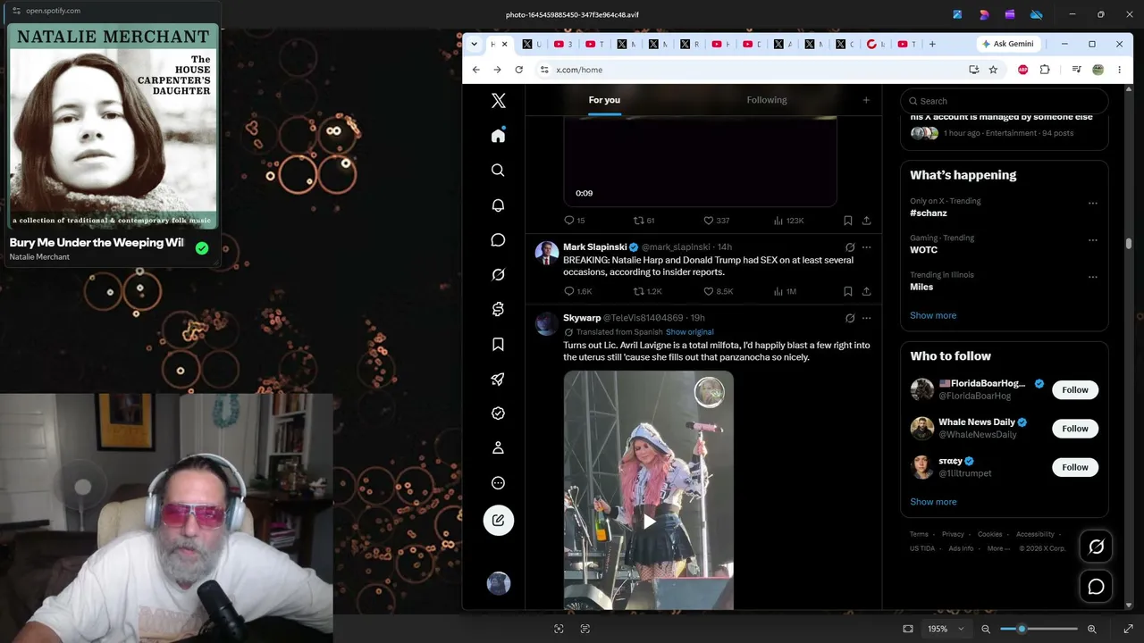Open a new Chrome tab
The height and width of the screenshot is (643, 1144).
click(x=932, y=44)
